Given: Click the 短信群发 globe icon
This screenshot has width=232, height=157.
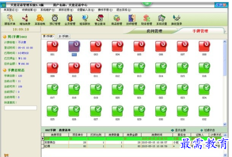Looking at the screenshot, I should click(x=85, y=19).
